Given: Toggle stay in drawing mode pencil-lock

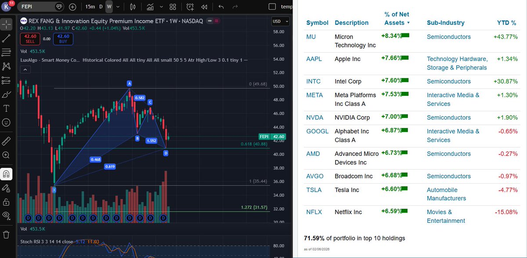Looking at the screenshot, I should pyautogui.click(x=6, y=188).
